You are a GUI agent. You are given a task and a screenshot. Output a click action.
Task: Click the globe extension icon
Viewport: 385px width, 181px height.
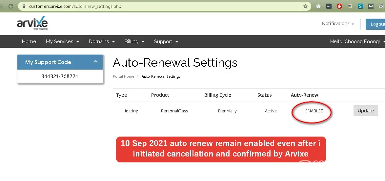[318, 6]
